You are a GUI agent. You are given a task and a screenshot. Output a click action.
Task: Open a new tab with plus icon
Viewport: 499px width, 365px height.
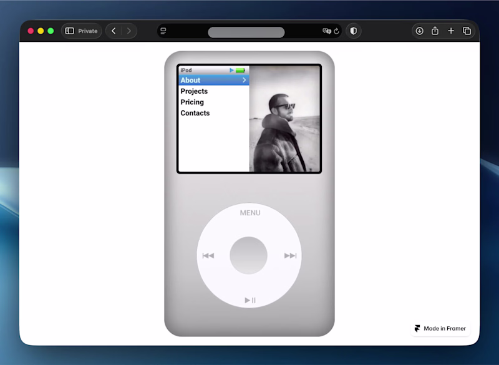[x=451, y=31]
